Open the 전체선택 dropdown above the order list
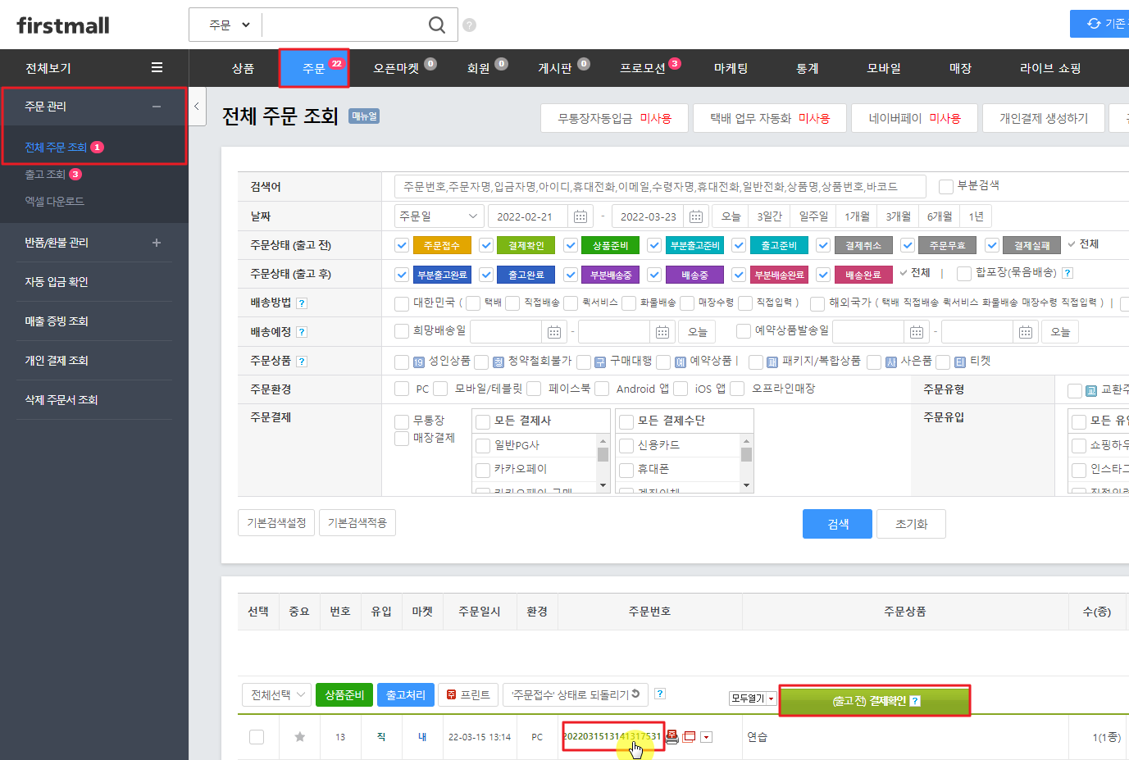The height and width of the screenshot is (760, 1129). click(x=277, y=695)
